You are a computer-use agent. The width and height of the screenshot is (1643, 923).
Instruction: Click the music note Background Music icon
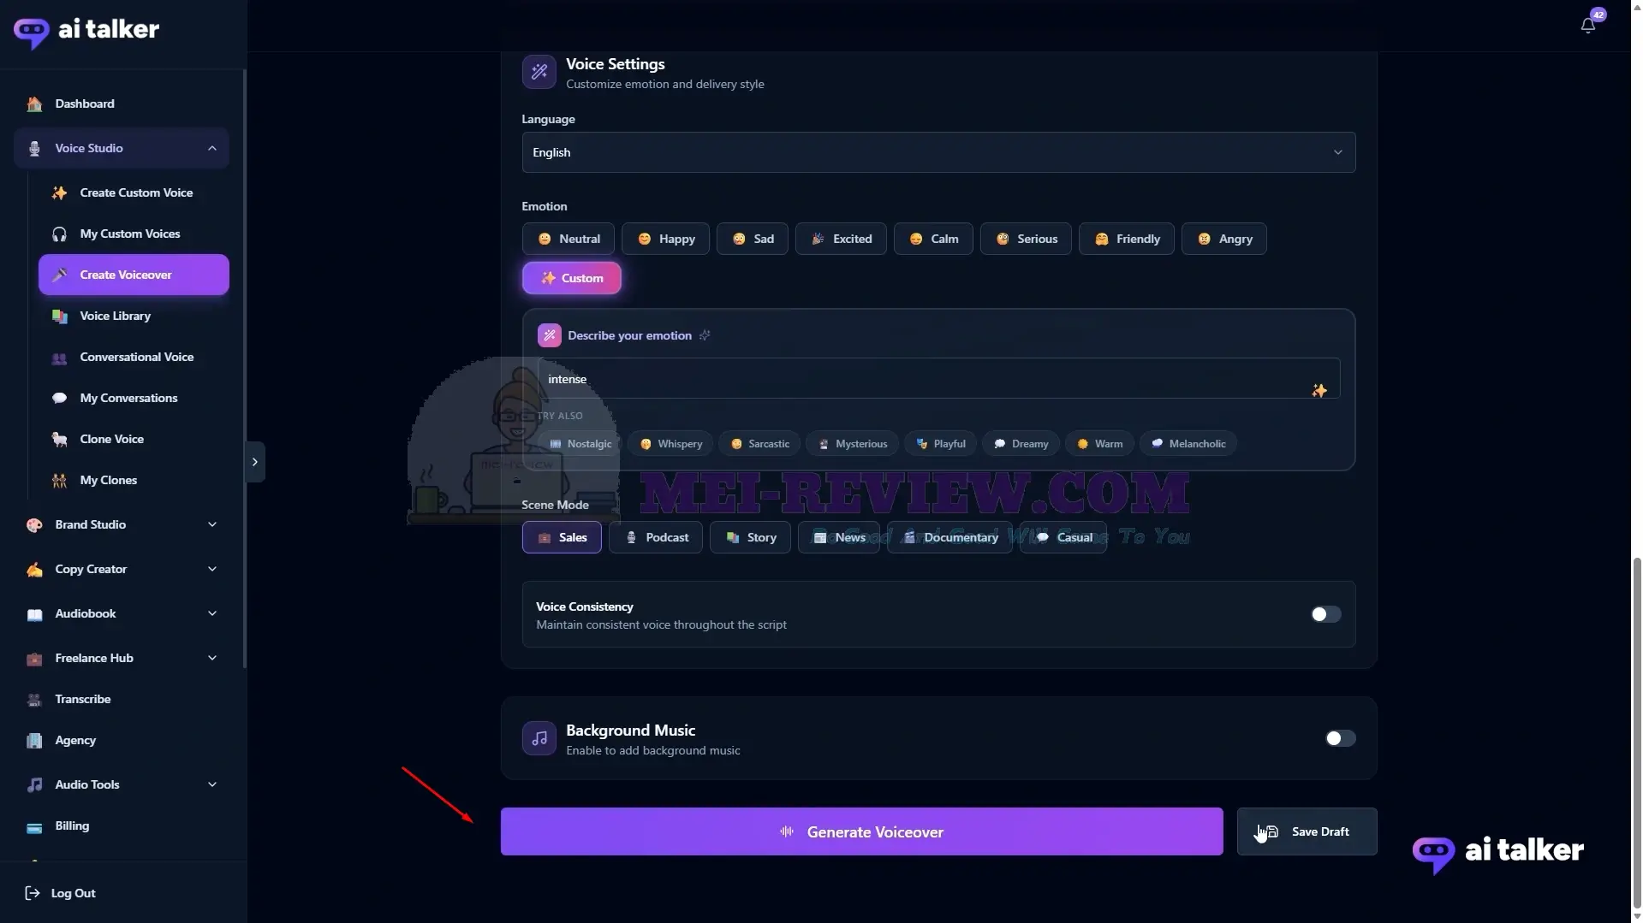(539, 738)
